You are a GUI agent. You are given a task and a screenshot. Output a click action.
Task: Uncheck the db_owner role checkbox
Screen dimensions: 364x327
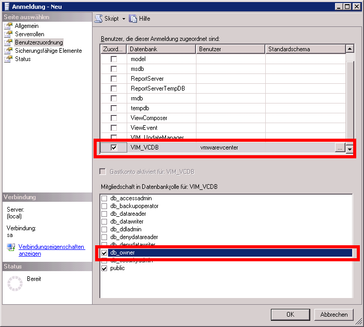pyautogui.click(x=104, y=252)
